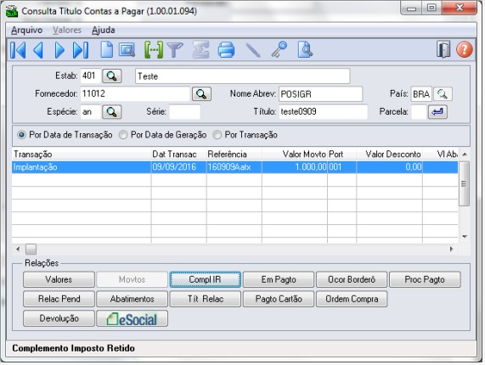Click the Pagto Cartão button
The height and width of the screenshot is (365, 485).
tap(279, 299)
